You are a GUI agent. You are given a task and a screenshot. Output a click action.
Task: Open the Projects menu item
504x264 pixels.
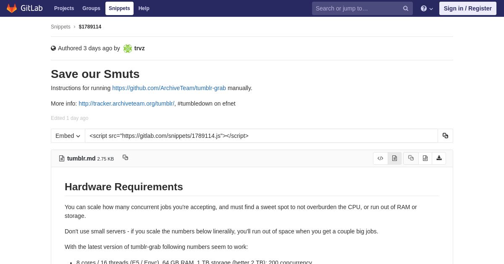click(64, 8)
